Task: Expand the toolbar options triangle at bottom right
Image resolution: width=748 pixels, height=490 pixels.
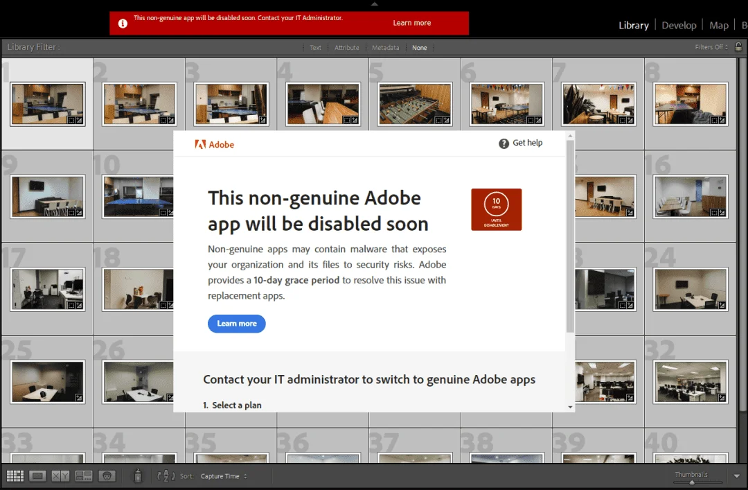Action: tap(736, 475)
